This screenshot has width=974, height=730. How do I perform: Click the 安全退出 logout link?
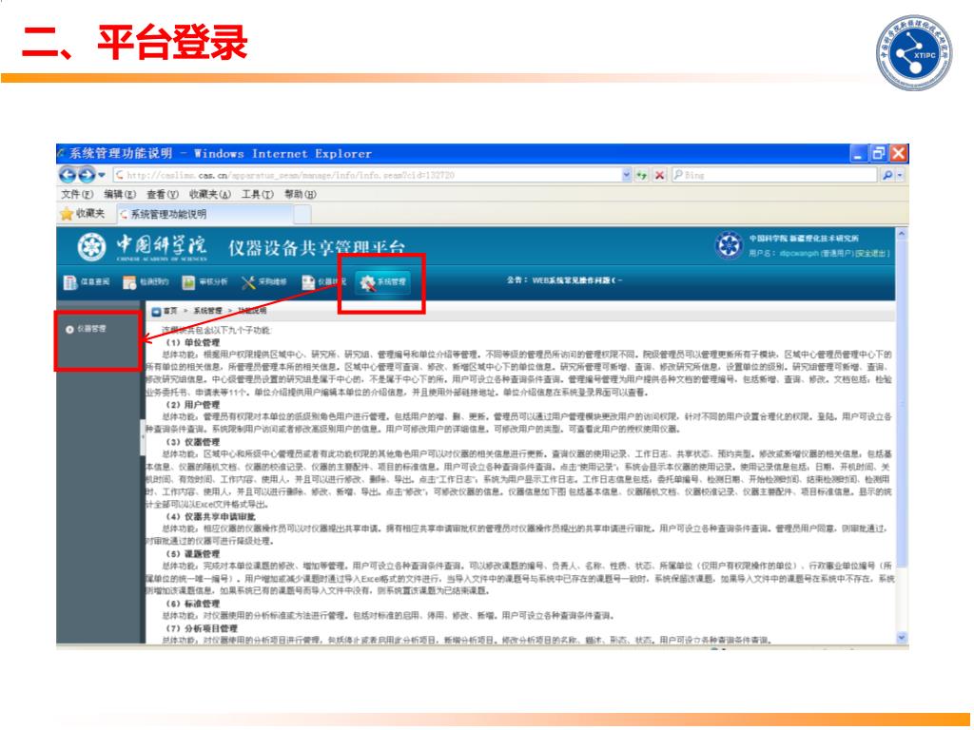[872, 253]
